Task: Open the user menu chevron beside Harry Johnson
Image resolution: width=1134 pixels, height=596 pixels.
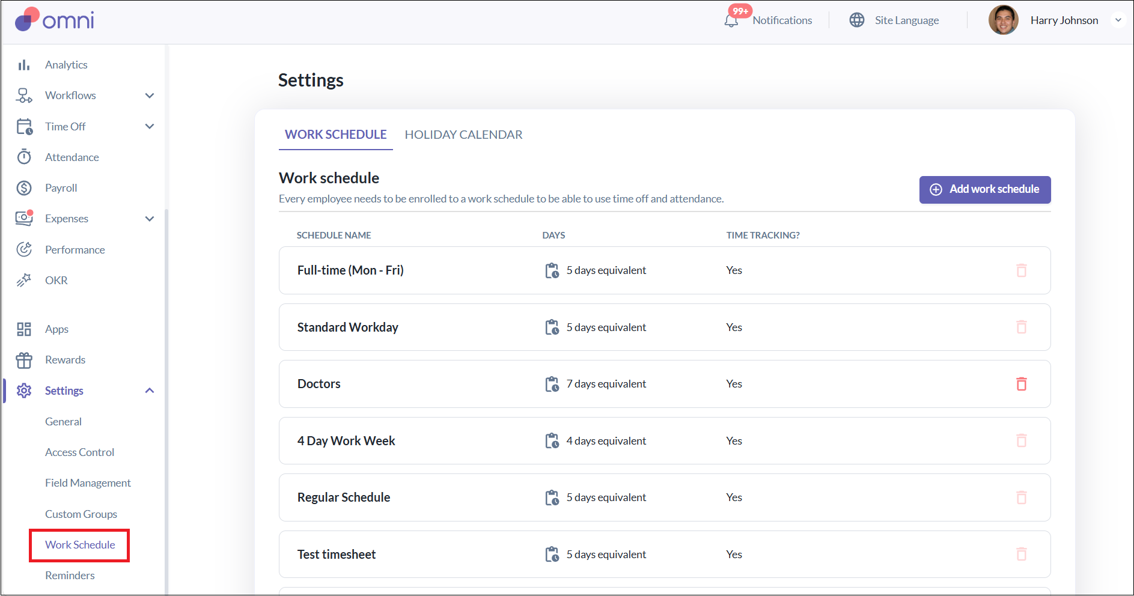Action: click(1118, 20)
